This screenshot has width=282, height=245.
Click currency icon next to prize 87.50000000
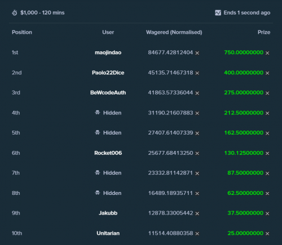pyautogui.click(x=267, y=173)
